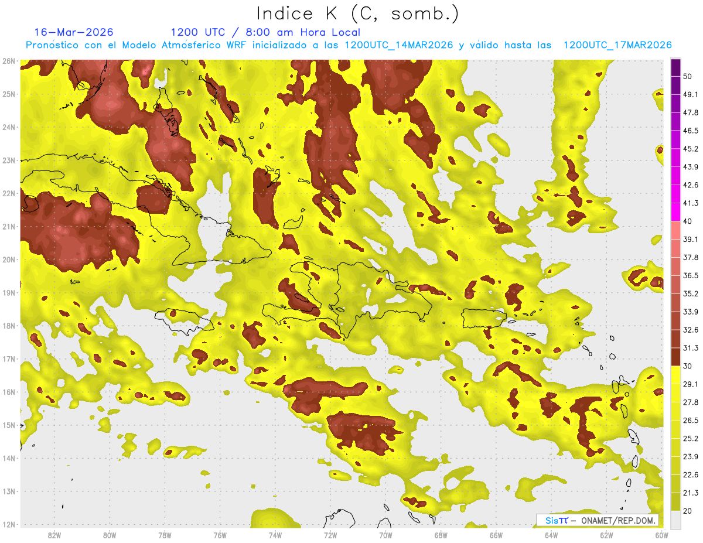Click the colorbar label "45.2"
Viewport: 703px width, 543px height.
[x=691, y=149]
